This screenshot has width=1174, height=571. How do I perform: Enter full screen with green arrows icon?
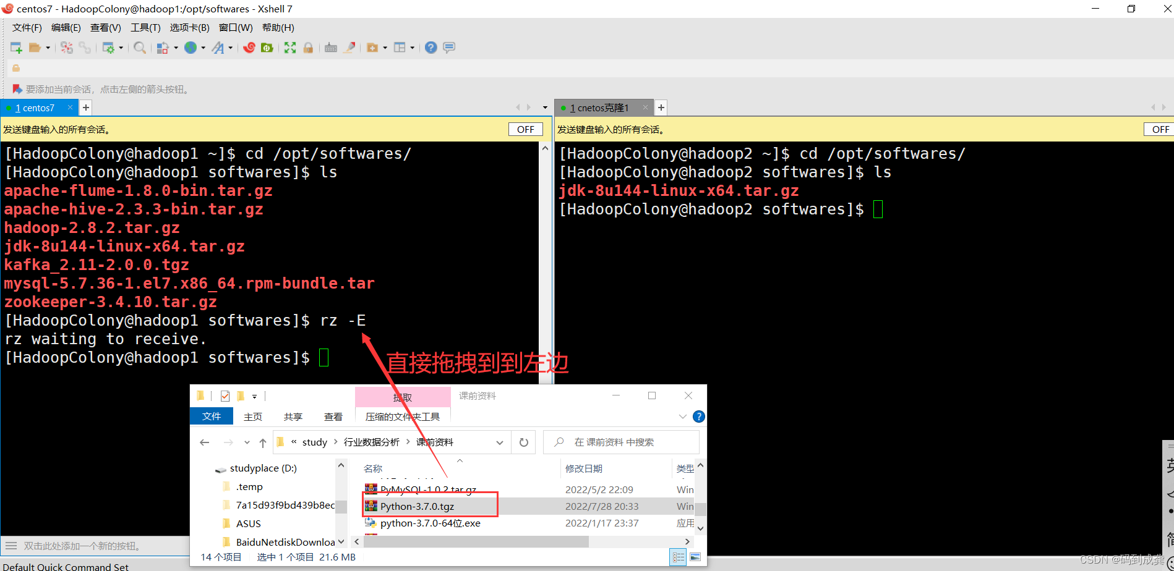(289, 48)
